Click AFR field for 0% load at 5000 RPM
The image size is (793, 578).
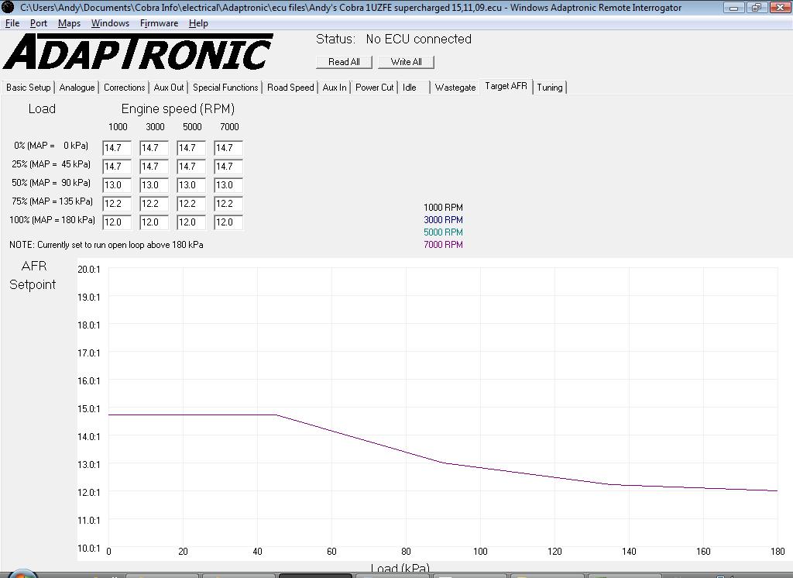[x=191, y=148]
